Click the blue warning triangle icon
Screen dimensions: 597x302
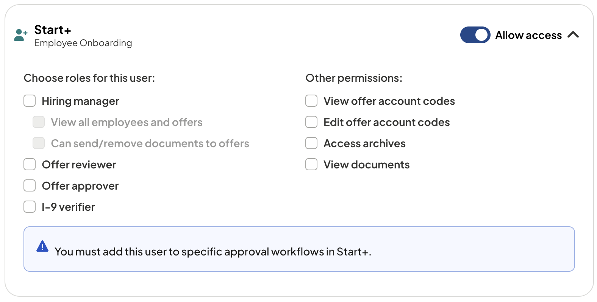(42, 246)
